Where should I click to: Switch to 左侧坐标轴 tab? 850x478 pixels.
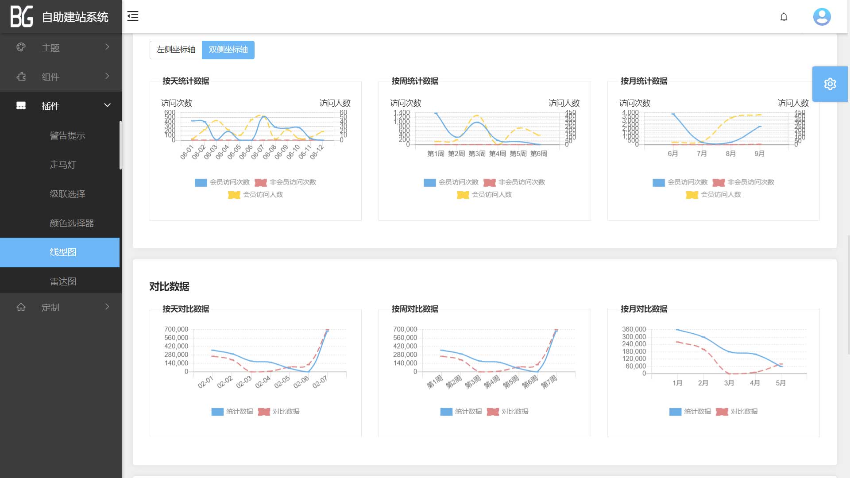pos(176,50)
